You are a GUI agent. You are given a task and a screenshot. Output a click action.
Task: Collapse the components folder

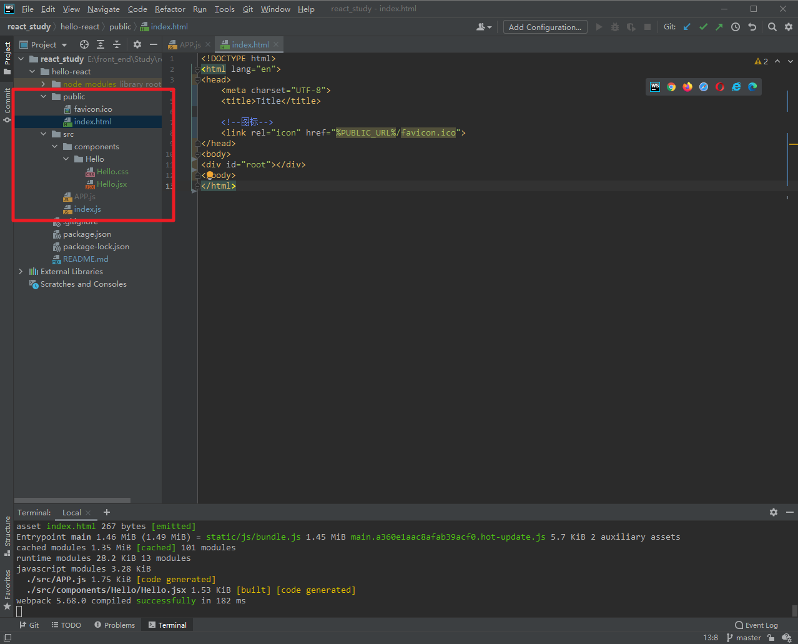(x=54, y=146)
